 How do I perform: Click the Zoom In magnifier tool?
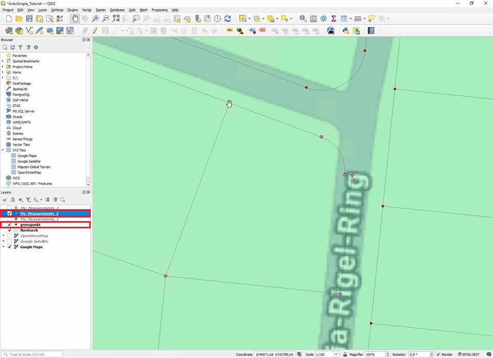tap(95, 19)
